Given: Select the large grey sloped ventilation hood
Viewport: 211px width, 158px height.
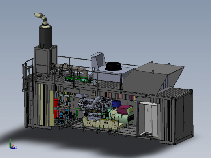Looking at the screenshot, I should click(x=153, y=78).
